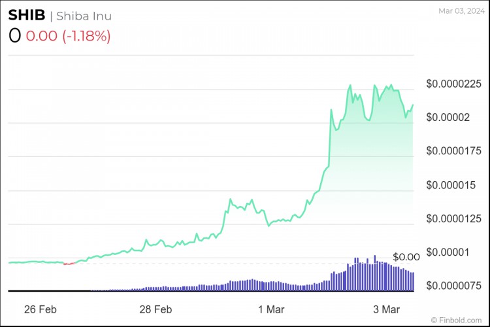Select the 28 Feb date marker

coord(155,309)
